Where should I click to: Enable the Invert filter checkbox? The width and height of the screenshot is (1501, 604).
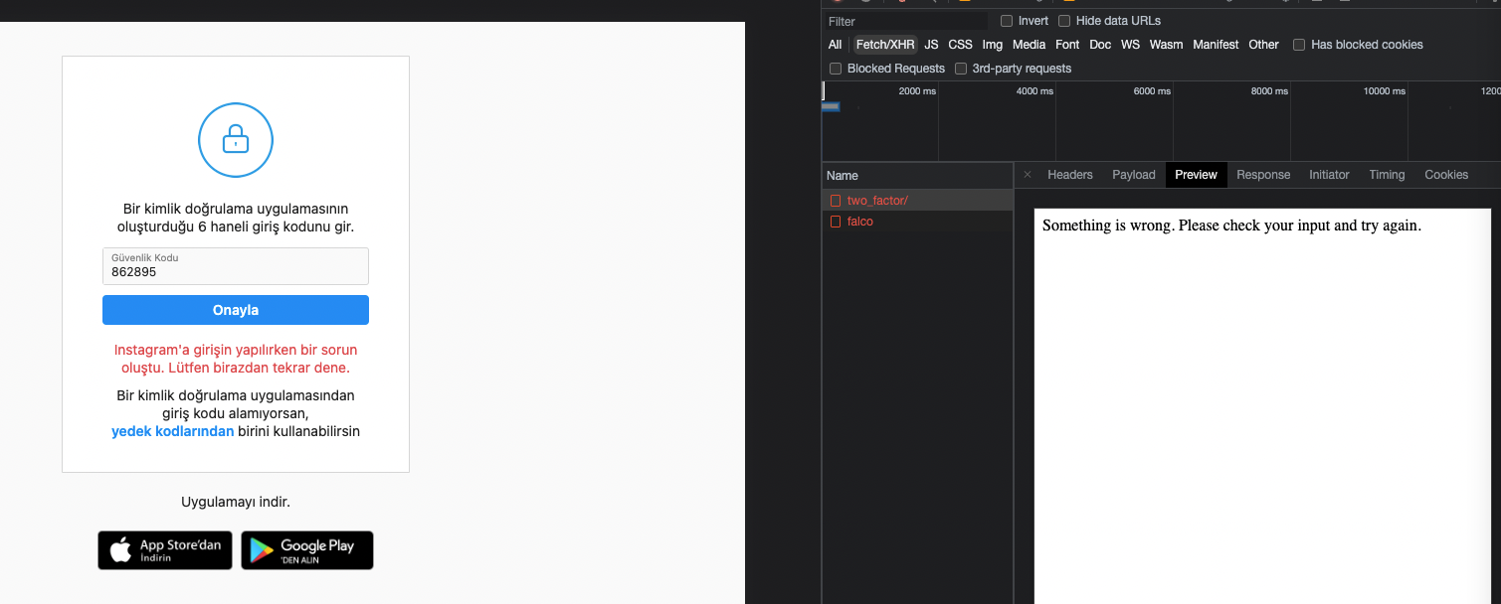(1007, 21)
